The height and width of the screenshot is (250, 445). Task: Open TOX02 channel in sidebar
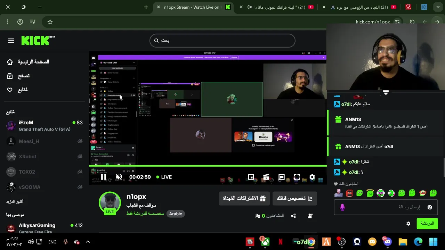coord(44,172)
